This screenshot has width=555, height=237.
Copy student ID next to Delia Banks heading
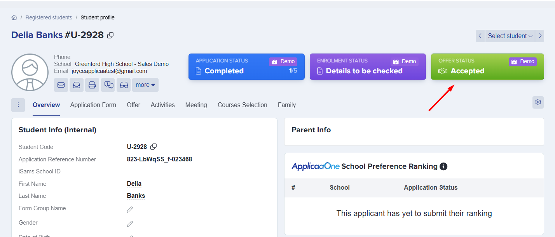110,35
